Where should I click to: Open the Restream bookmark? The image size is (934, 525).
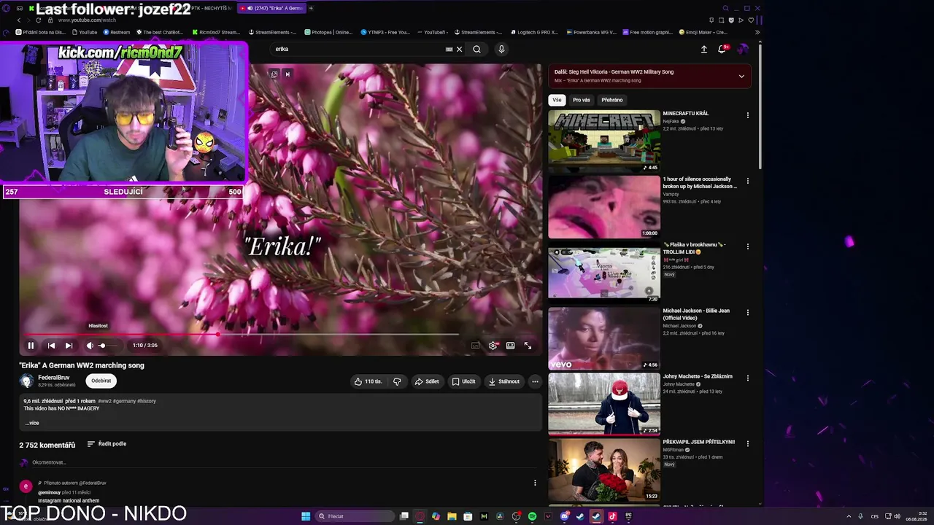pyautogui.click(x=117, y=32)
